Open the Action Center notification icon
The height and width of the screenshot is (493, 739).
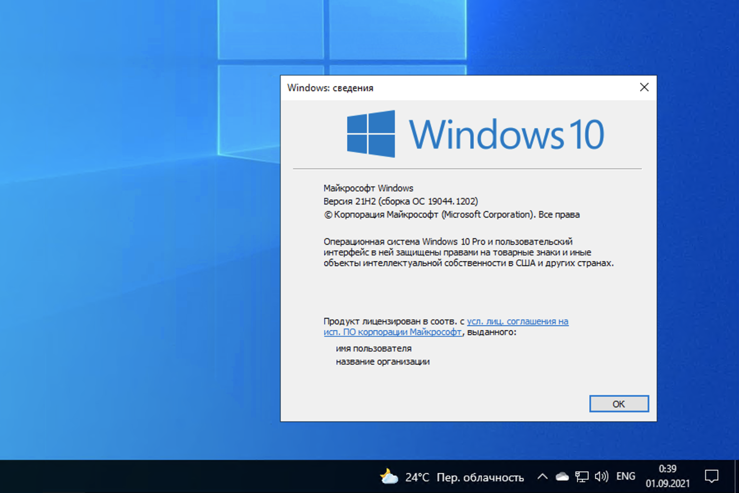click(x=711, y=476)
